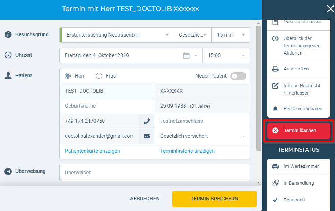Click the printer icon for Ausdrucken
This screenshot has width=335, height=211.
(x=275, y=69)
